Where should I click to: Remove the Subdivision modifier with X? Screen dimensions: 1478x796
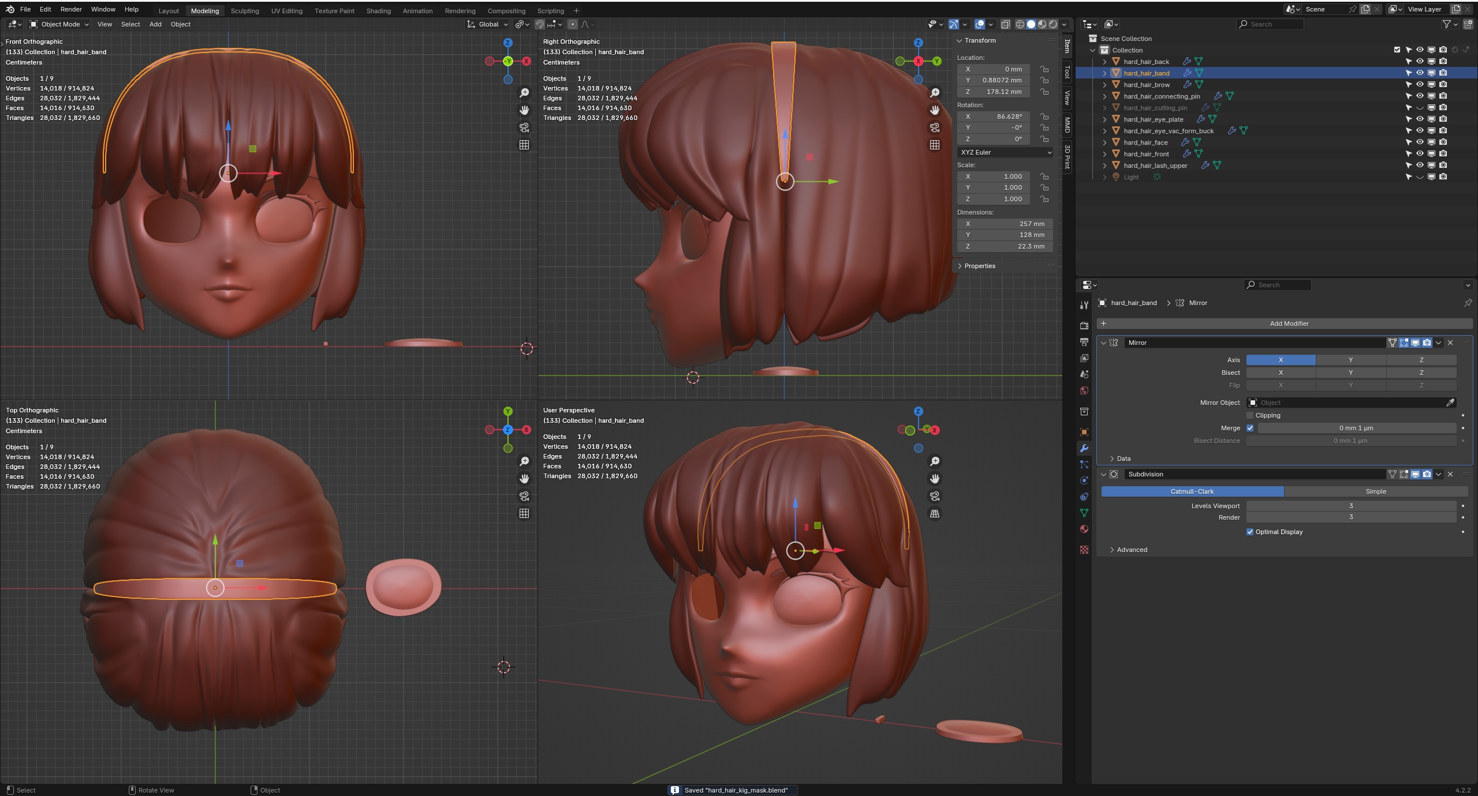[x=1450, y=474]
